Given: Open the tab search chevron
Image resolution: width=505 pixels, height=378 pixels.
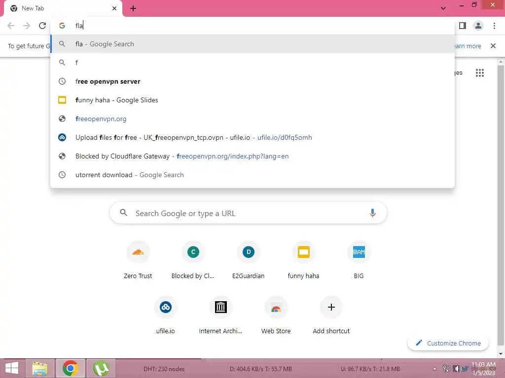Looking at the screenshot, I should [x=443, y=8].
